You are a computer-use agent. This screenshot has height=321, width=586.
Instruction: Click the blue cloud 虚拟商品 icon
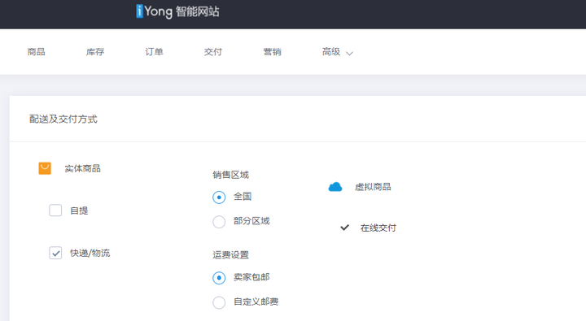[x=335, y=187]
